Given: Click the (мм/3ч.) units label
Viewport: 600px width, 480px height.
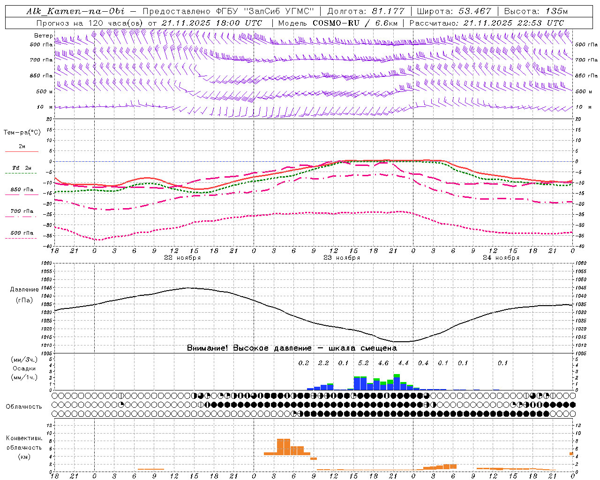Looking at the screenshot, I should pos(24,360).
